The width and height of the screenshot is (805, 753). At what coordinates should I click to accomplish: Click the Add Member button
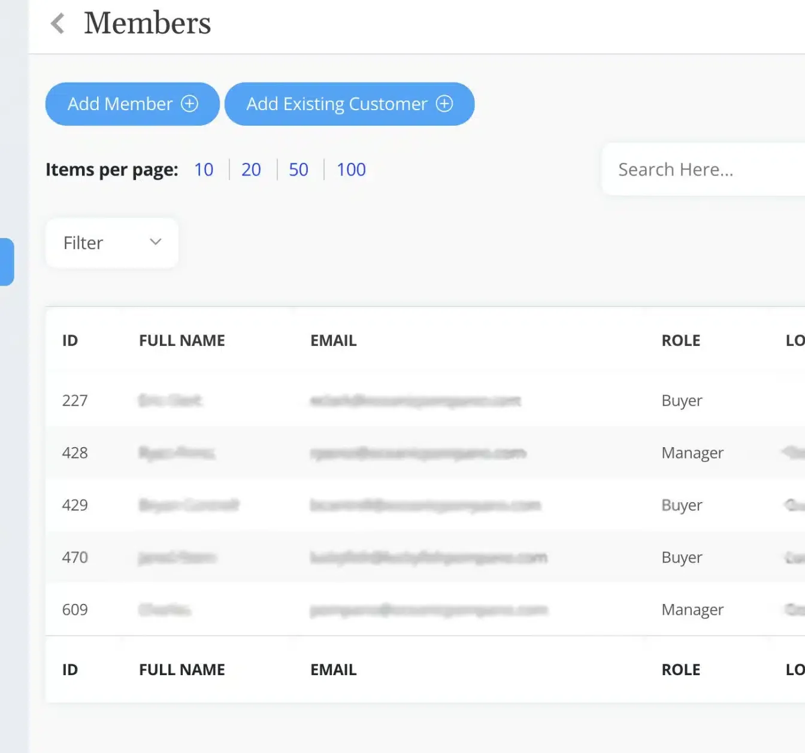132,104
